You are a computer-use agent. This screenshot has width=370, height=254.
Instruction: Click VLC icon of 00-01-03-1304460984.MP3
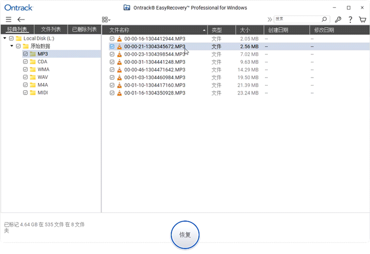pos(119,77)
